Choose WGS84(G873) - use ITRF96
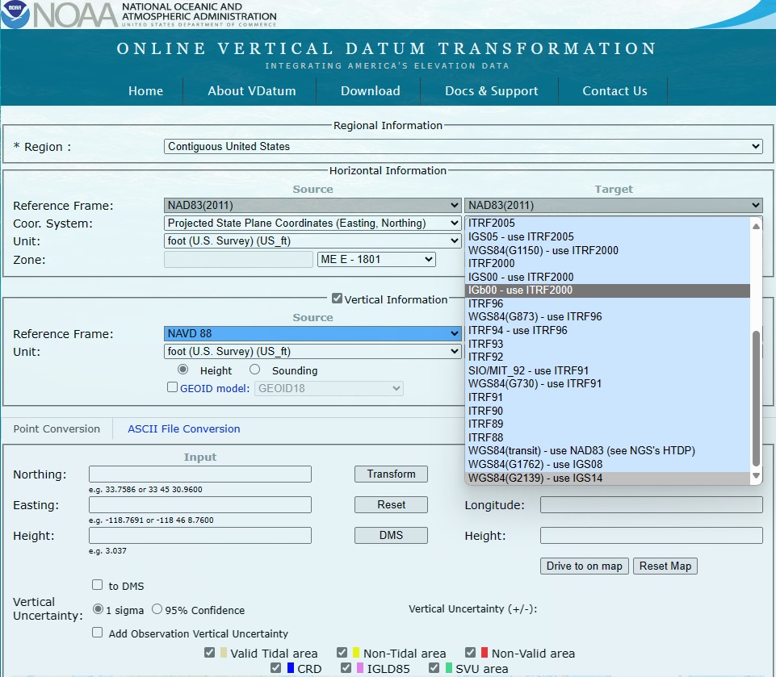This screenshot has width=776, height=677. pyautogui.click(x=608, y=316)
